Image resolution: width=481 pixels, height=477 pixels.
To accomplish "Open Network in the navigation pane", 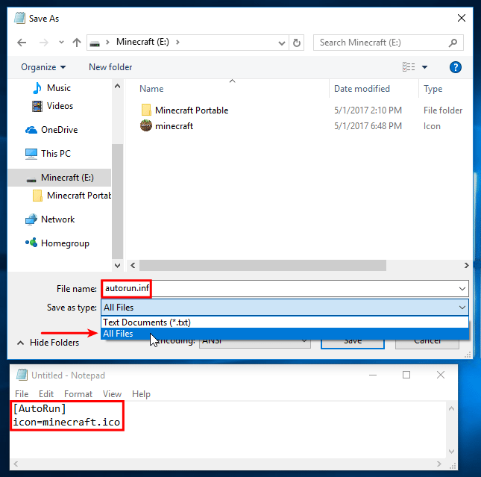I will click(50, 219).
